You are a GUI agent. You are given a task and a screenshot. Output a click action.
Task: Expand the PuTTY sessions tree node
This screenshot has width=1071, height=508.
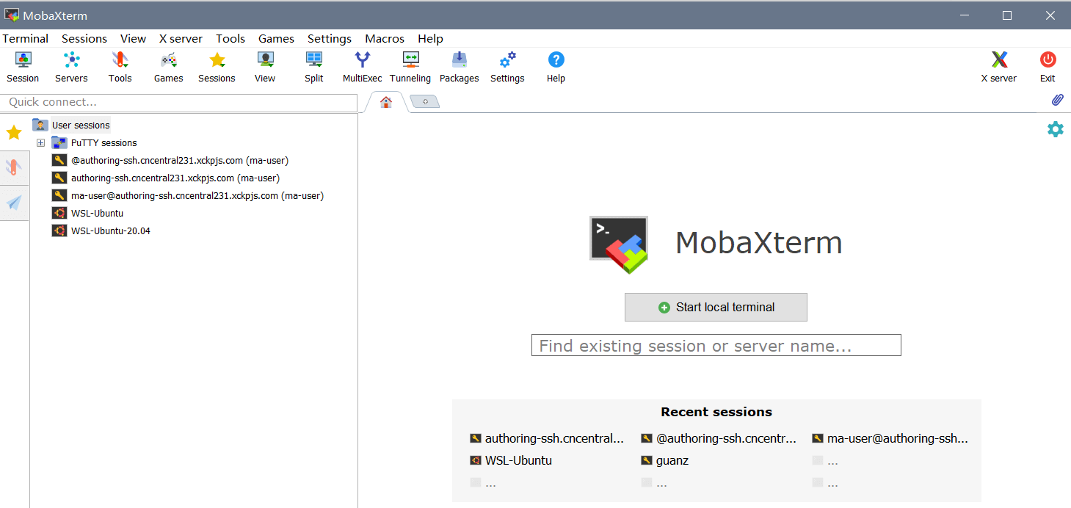click(41, 142)
